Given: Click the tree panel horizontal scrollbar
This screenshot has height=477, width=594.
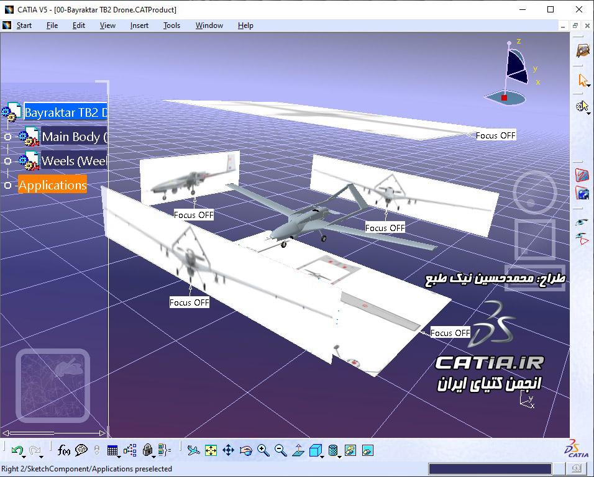Looking at the screenshot, I should pos(54,433).
